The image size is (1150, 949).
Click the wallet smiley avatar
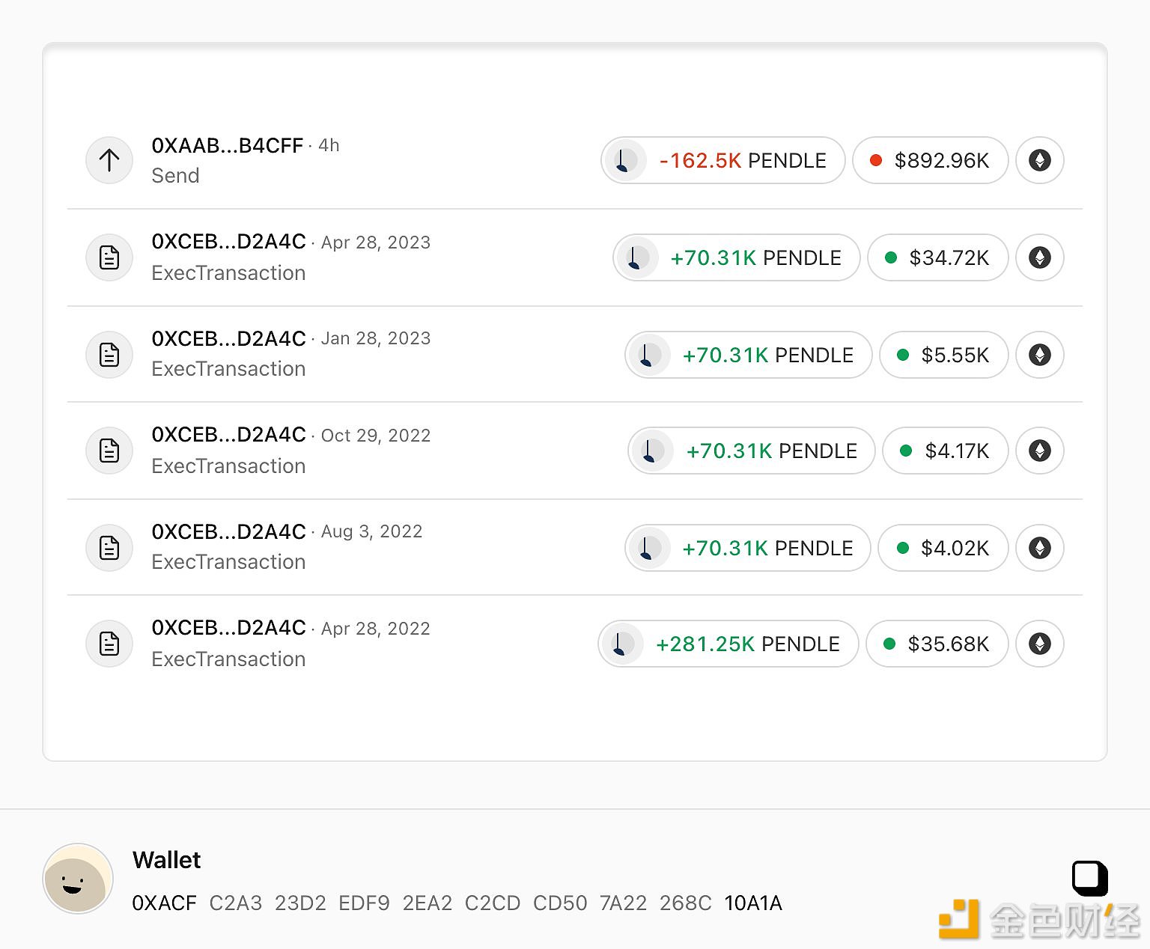78,879
